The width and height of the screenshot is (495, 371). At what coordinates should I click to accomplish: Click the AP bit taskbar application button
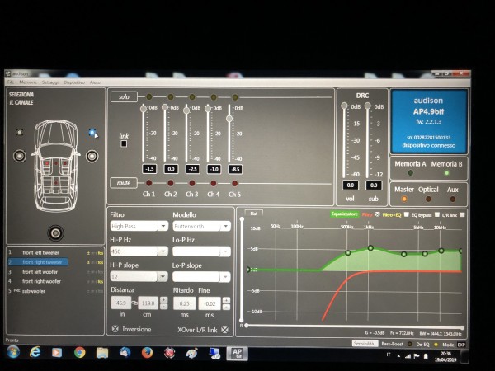(237, 354)
